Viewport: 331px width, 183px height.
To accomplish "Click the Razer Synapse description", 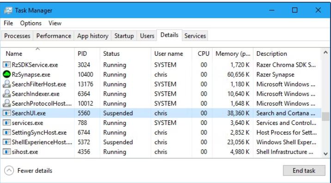I will click(275, 75).
